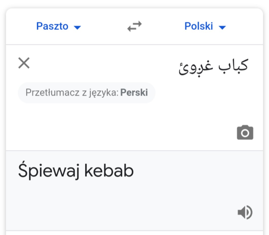Clear the source text with X
The image size is (269, 235).
(x=24, y=63)
